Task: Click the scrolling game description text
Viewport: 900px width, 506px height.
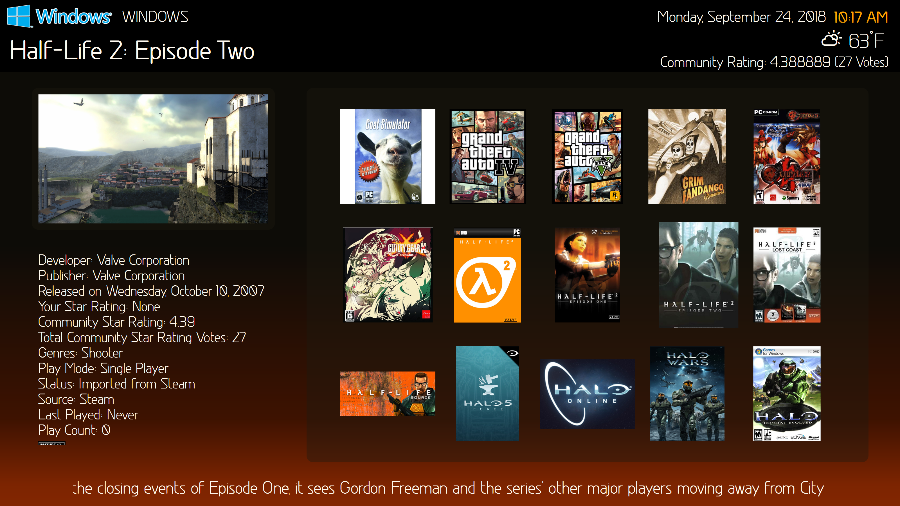Action: tap(448, 488)
